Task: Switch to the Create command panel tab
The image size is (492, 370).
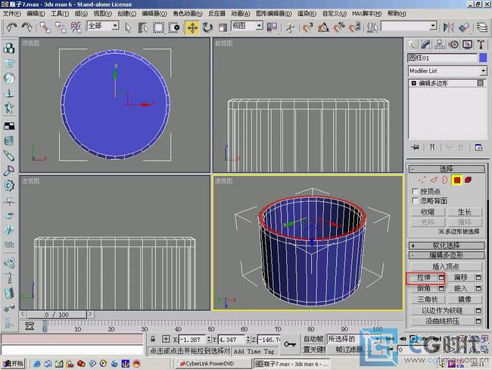Action: (x=412, y=45)
